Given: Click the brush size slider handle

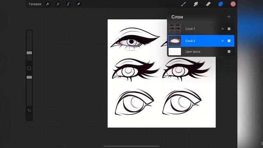Looking at the screenshot, I should tap(29, 53).
